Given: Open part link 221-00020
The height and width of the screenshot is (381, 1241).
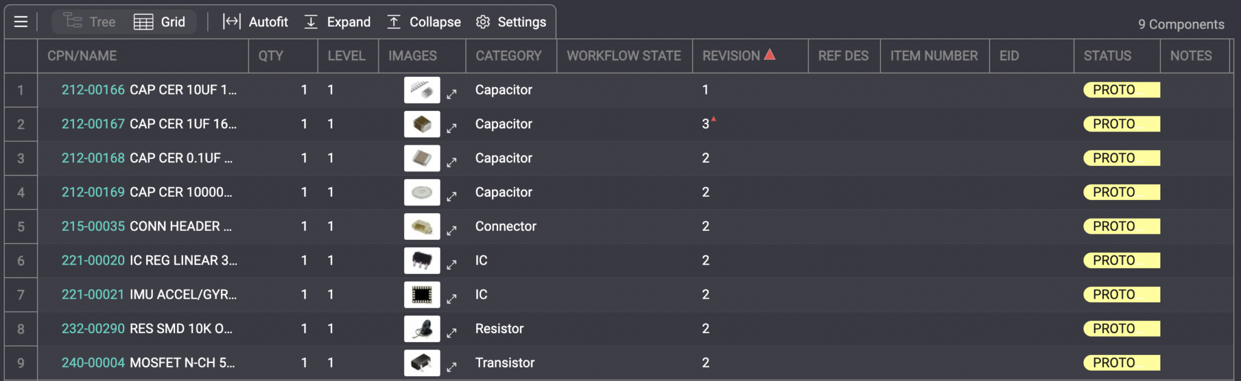Looking at the screenshot, I should tap(93, 260).
